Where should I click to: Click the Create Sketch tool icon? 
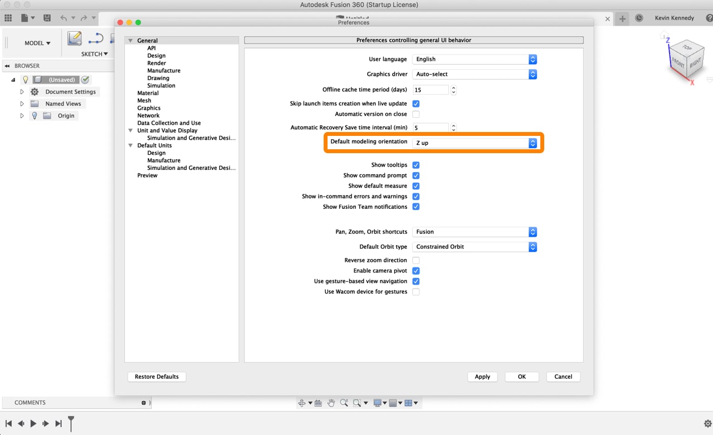tap(75, 38)
